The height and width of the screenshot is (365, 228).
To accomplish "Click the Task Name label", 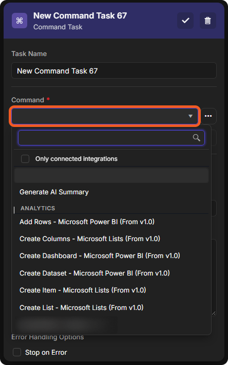I will (x=29, y=54).
